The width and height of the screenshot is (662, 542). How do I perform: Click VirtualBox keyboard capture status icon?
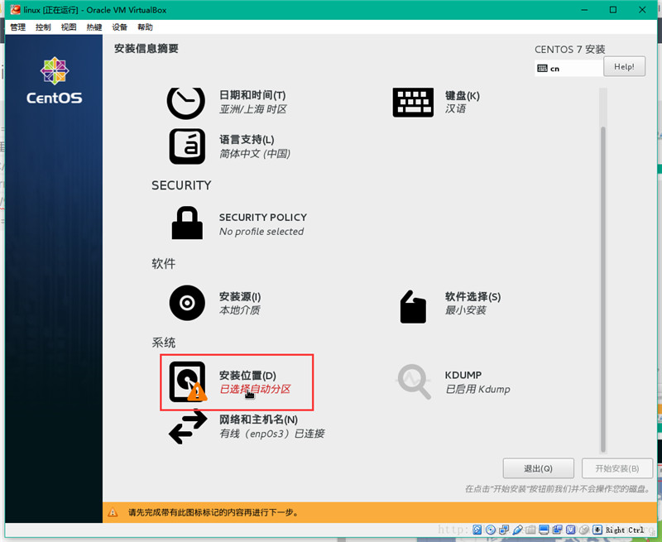coord(597,530)
